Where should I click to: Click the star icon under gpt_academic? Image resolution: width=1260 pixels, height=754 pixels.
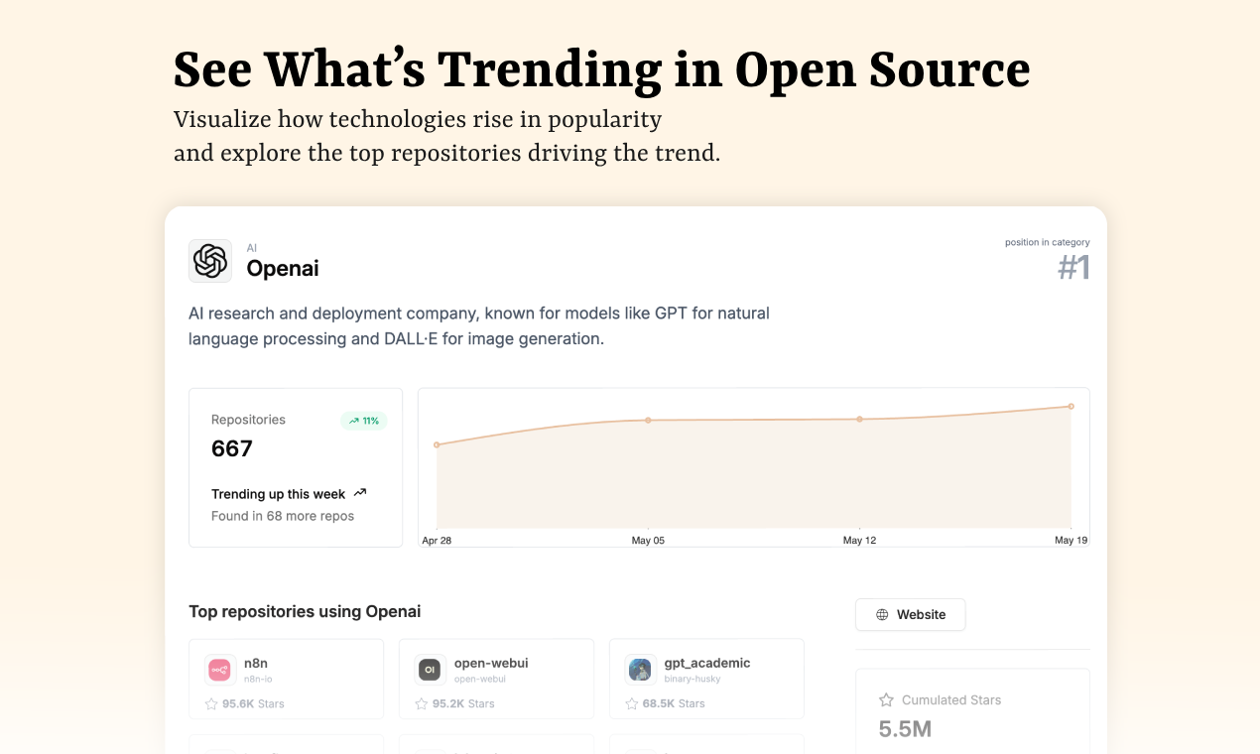pyautogui.click(x=632, y=704)
